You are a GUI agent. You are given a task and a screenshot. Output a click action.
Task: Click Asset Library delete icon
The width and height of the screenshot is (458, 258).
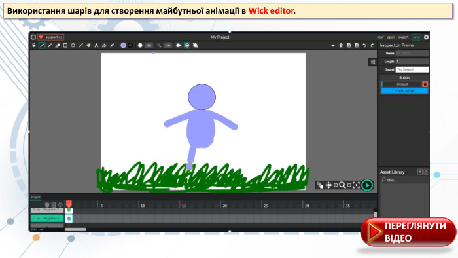click(426, 172)
